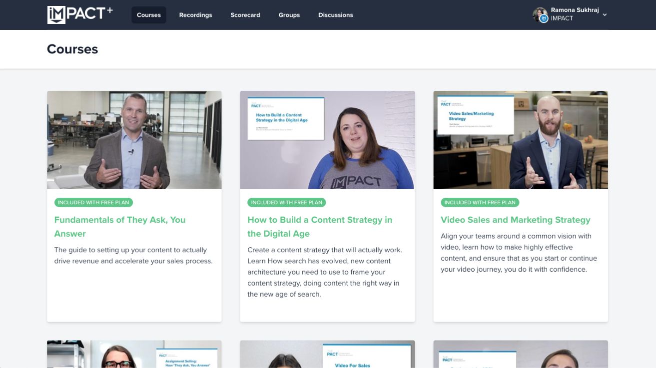Click the Video For Sales slide thumbnail
656x368 pixels.
(327, 355)
